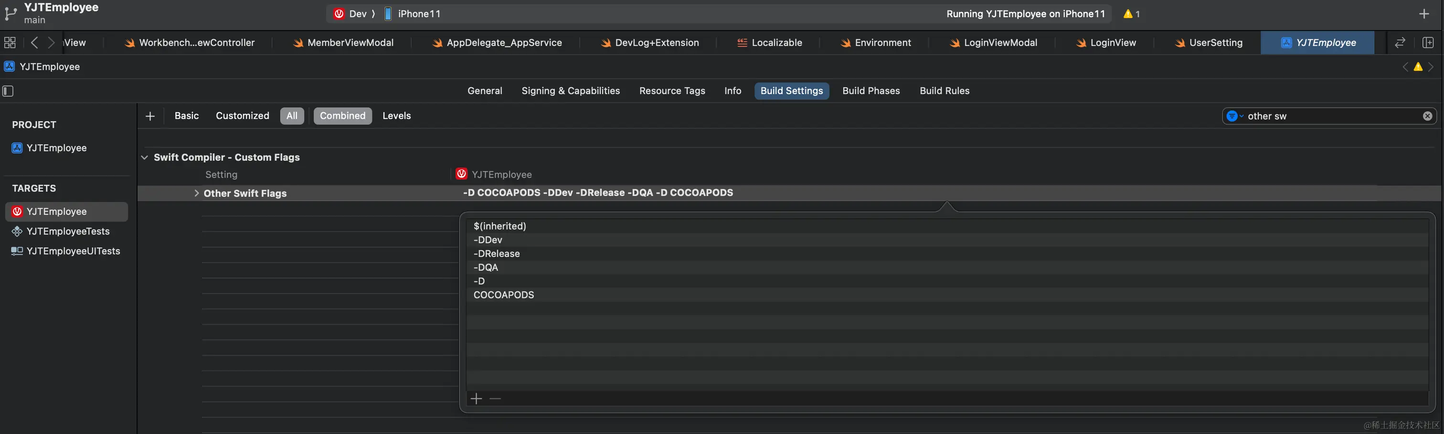1444x434 pixels.
Task: Switch to Levels view
Action: pyautogui.click(x=396, y=116)
